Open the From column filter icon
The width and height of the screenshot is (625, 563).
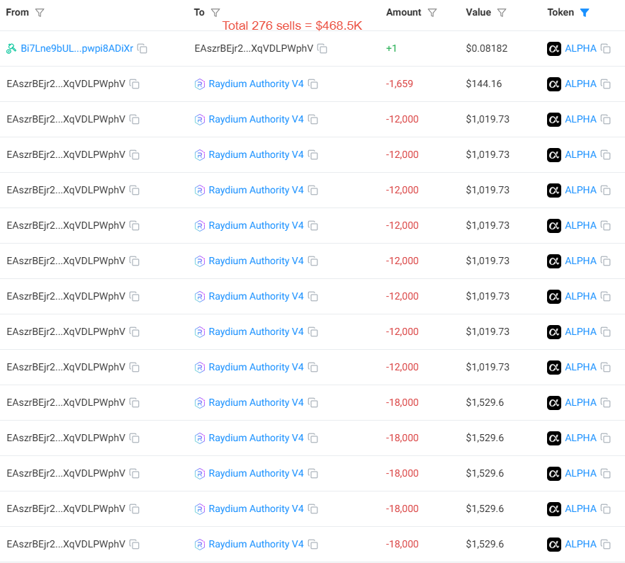[x=40, y=12]
